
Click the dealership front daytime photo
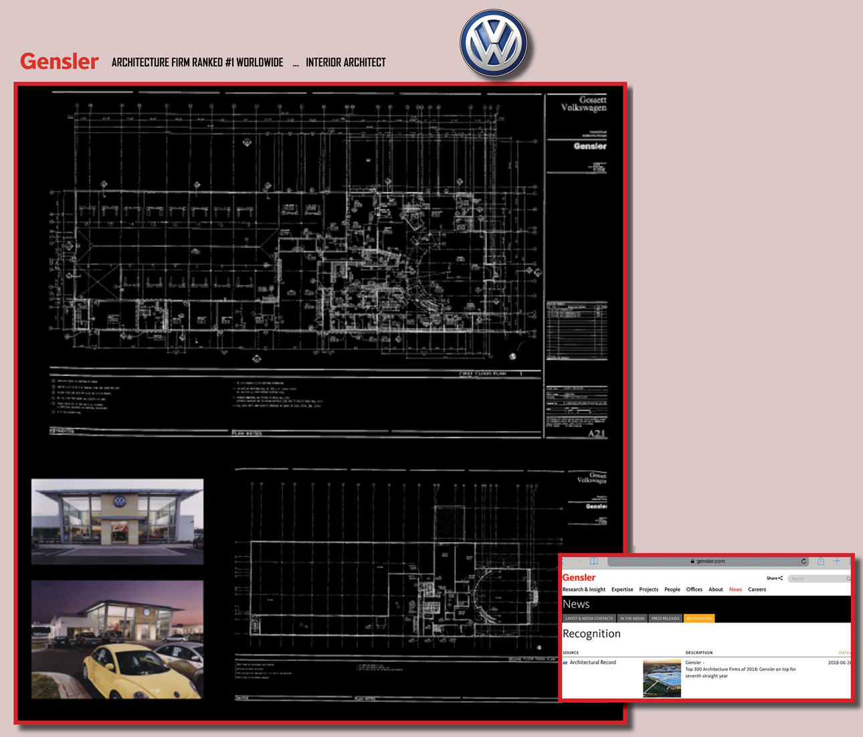118,521
